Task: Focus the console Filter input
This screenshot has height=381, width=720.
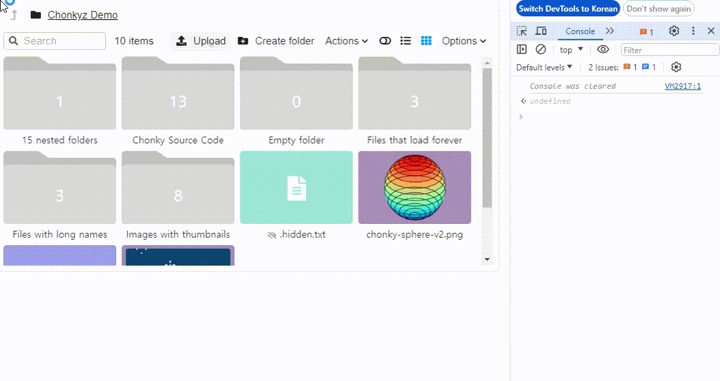Action: coord(670,50)
